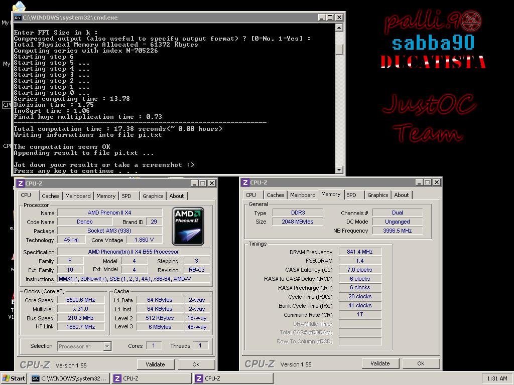
Task: Open the Caches tab in left CPU-Z window
Action: [x=51, y=196]
